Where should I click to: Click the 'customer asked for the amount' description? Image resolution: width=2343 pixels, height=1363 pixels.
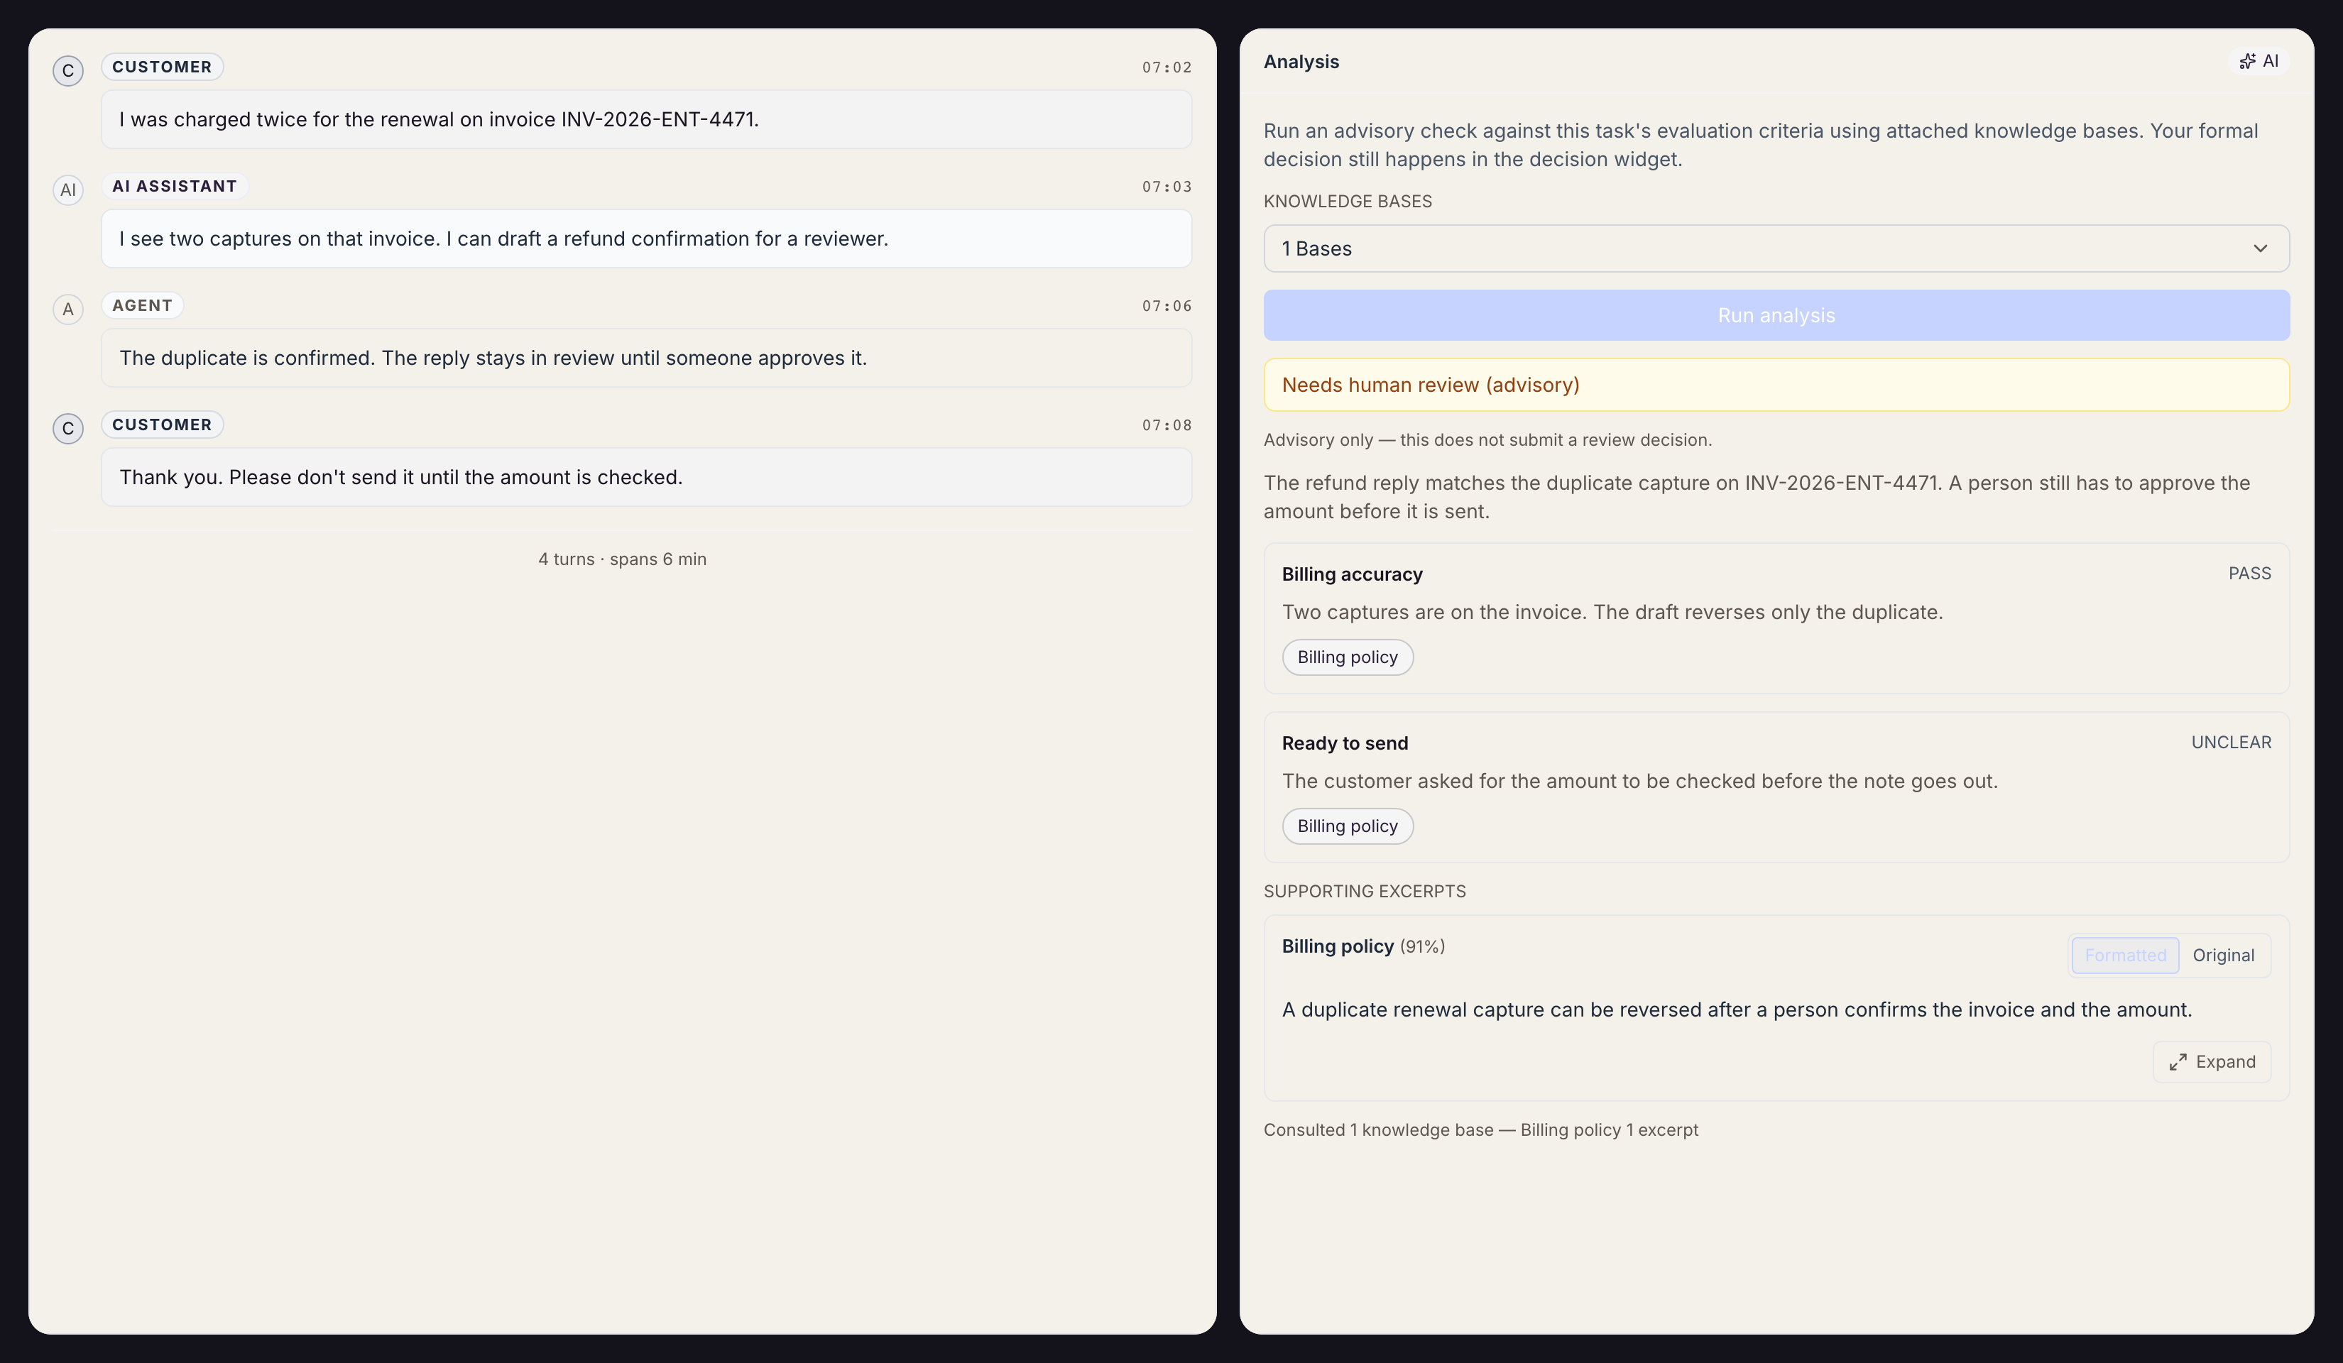1639,782
